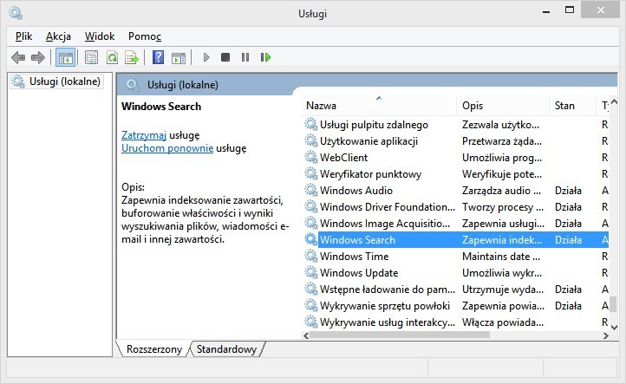Click the 'Umożliwia wykr...' description cell
Image resolution: width=626 pixels, height=384 pixels.
tap(502, 273)
